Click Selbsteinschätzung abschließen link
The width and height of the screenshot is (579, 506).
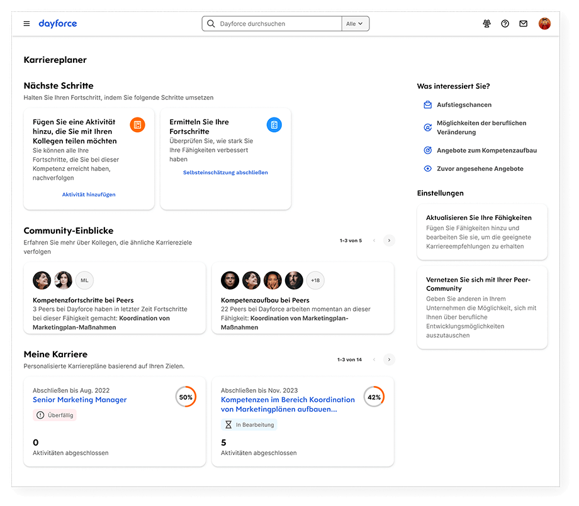[225, 173]
